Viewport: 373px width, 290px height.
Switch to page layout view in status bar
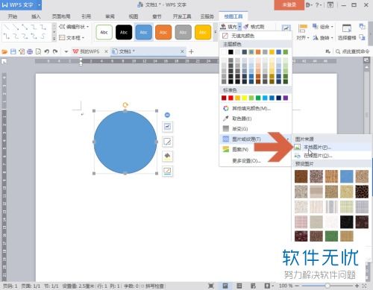point(225,286)
